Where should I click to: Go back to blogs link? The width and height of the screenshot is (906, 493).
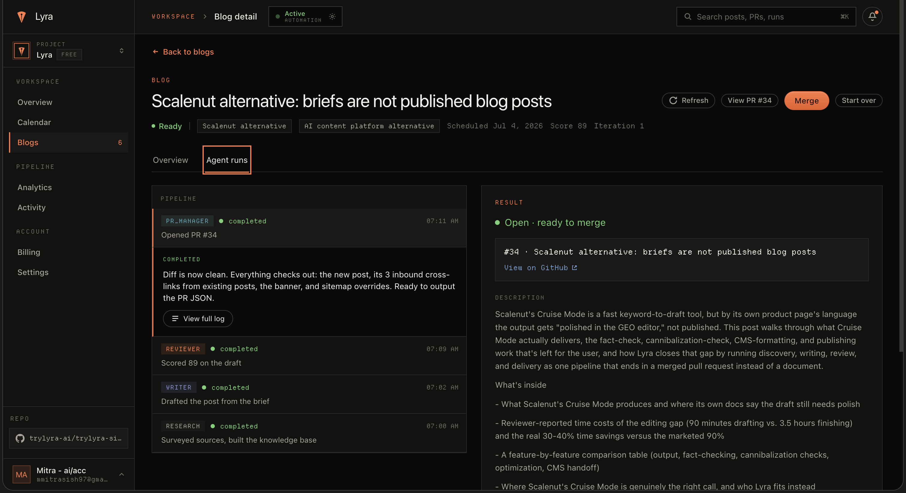183,52
